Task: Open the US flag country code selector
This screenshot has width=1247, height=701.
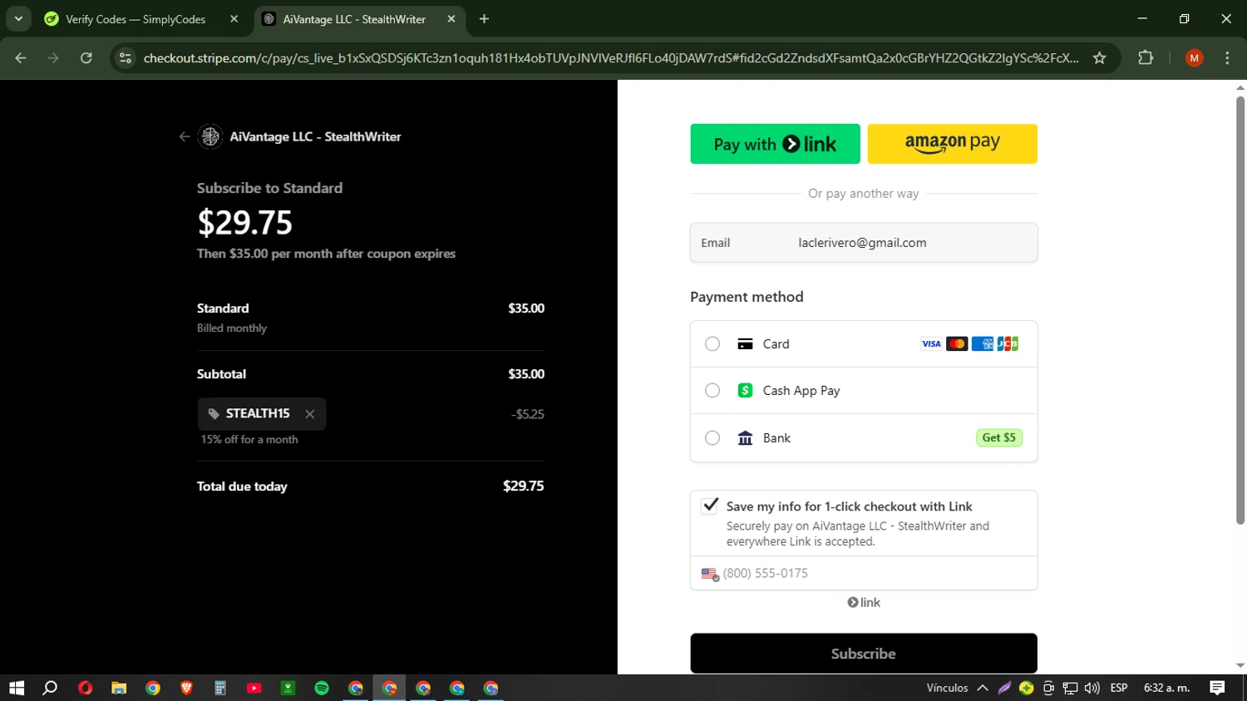Action: tap(710, 574)
